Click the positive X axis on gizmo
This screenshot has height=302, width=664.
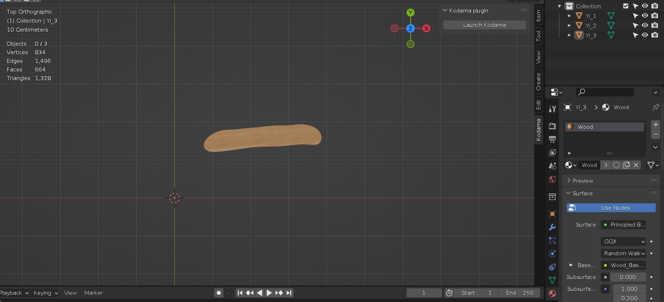pyautogui.click(x=426, y=28)
